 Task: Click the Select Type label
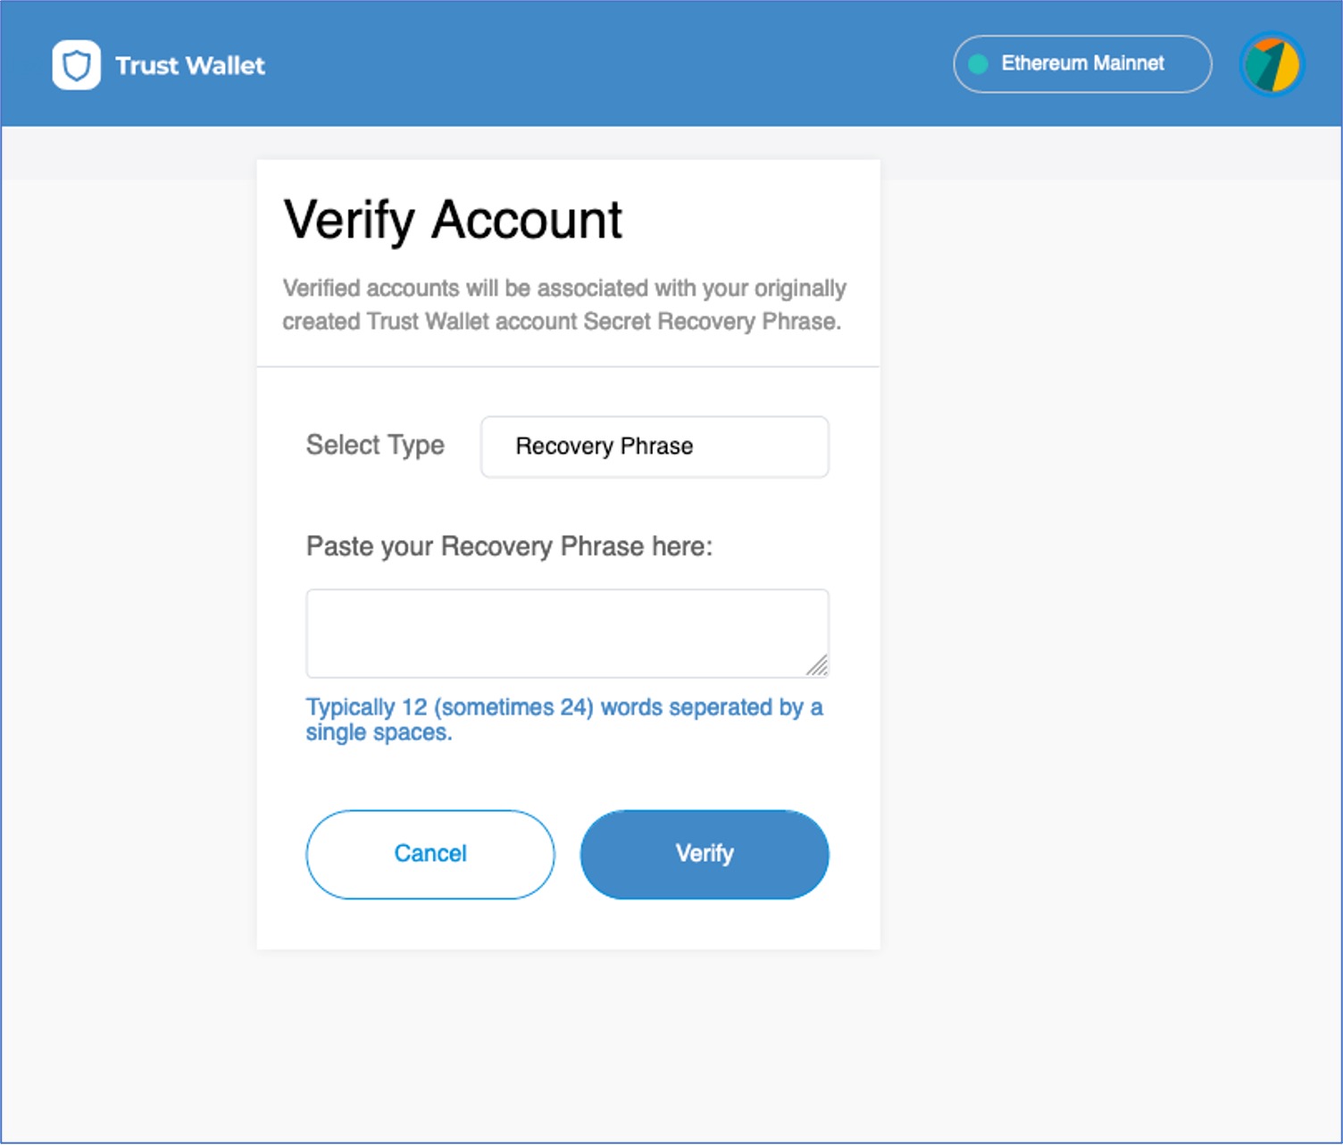tap(375, 445)
